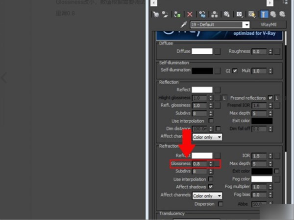
Task: Click Assign Material to Selection icon
Action: pyautogui.click(x=177, y=15)
